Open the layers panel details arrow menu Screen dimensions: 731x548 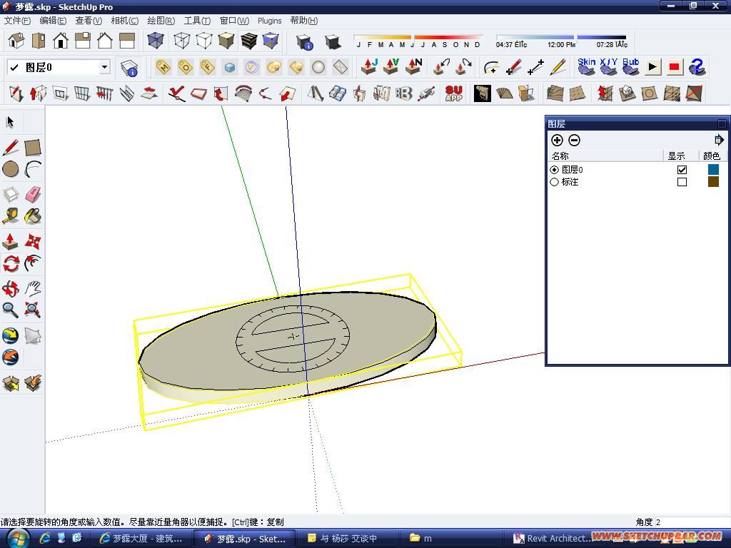point(718,139)
